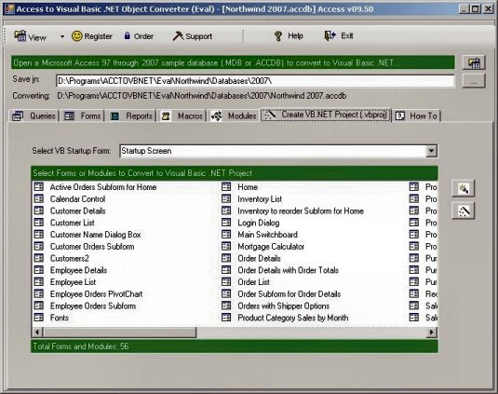Select Order Details with Order Totals
The image size is (498, 394).
pyautogui.click(x=288, y=270)
